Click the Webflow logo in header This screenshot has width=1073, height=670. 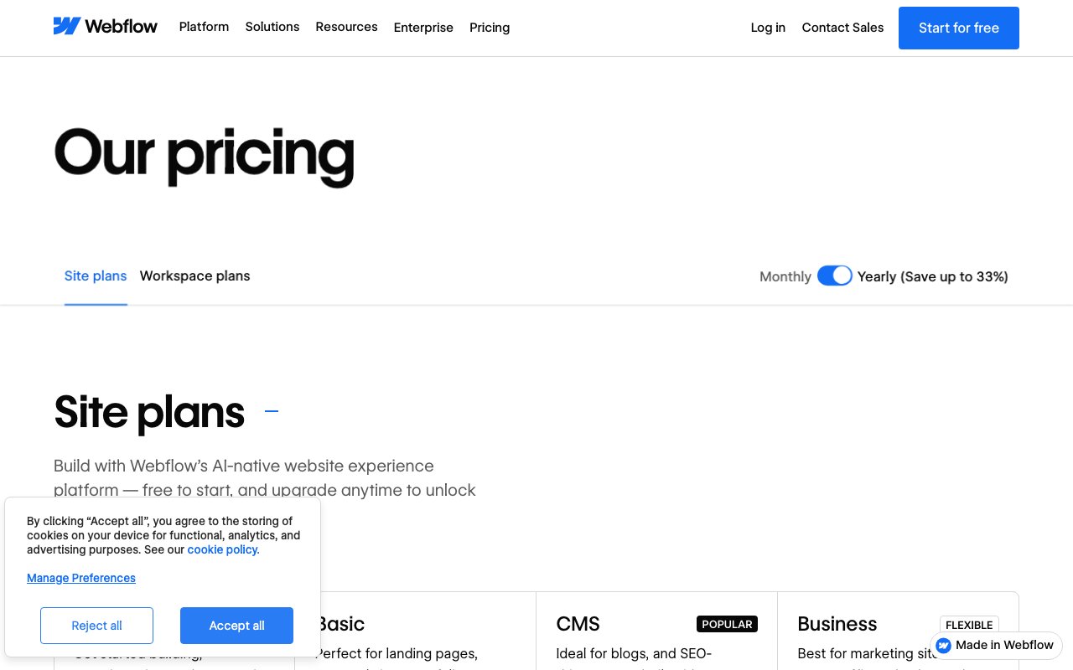pyautogui.click(x=106, y=27)
